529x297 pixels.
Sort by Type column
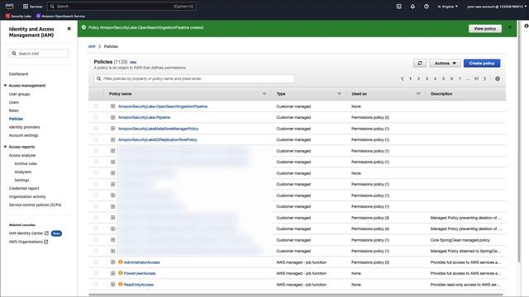tap(339, 93)
